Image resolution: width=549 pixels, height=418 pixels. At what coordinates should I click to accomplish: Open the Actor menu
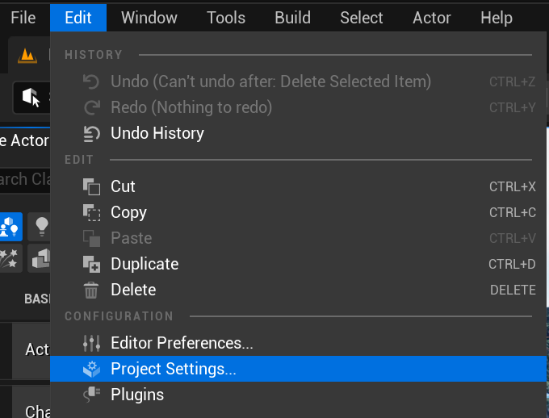click(432, 17)
